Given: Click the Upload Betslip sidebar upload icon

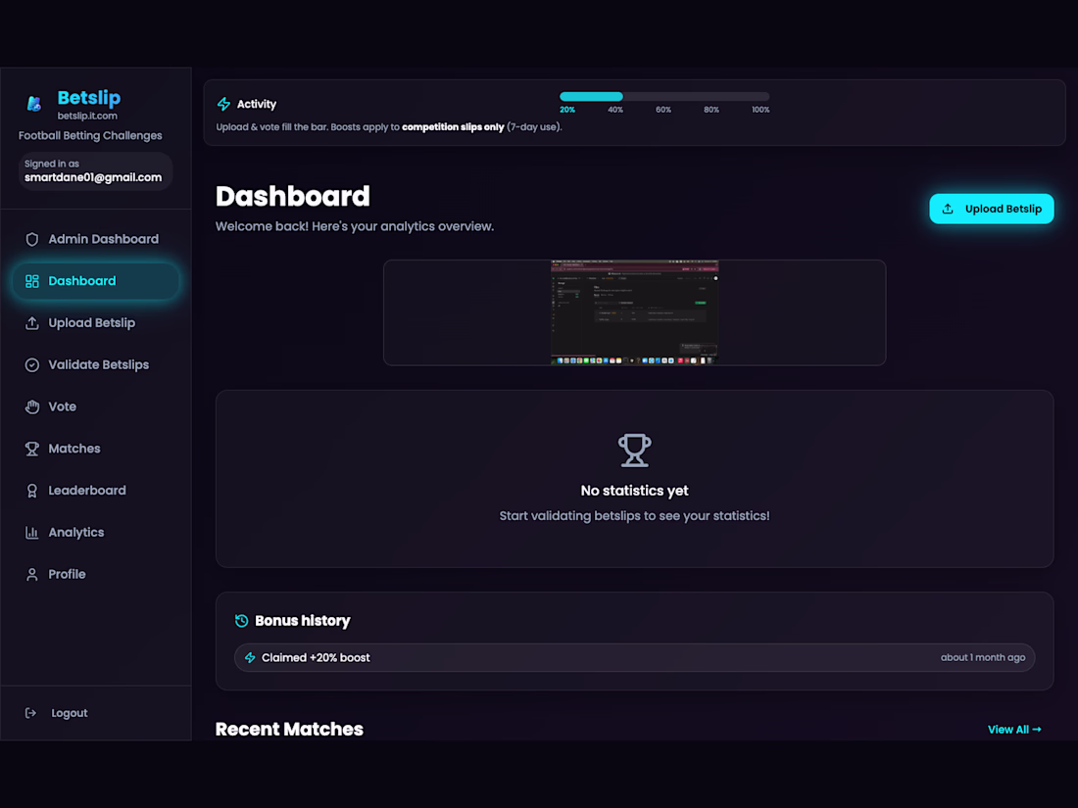Looking at the screenshot, I should 31,323.
